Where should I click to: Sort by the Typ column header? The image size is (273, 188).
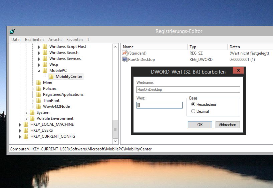208,47
